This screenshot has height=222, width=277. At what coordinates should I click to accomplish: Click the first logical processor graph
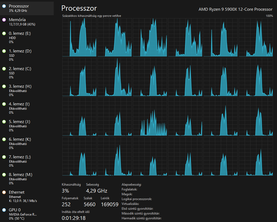pyautogui.click(x=79, y=37)
